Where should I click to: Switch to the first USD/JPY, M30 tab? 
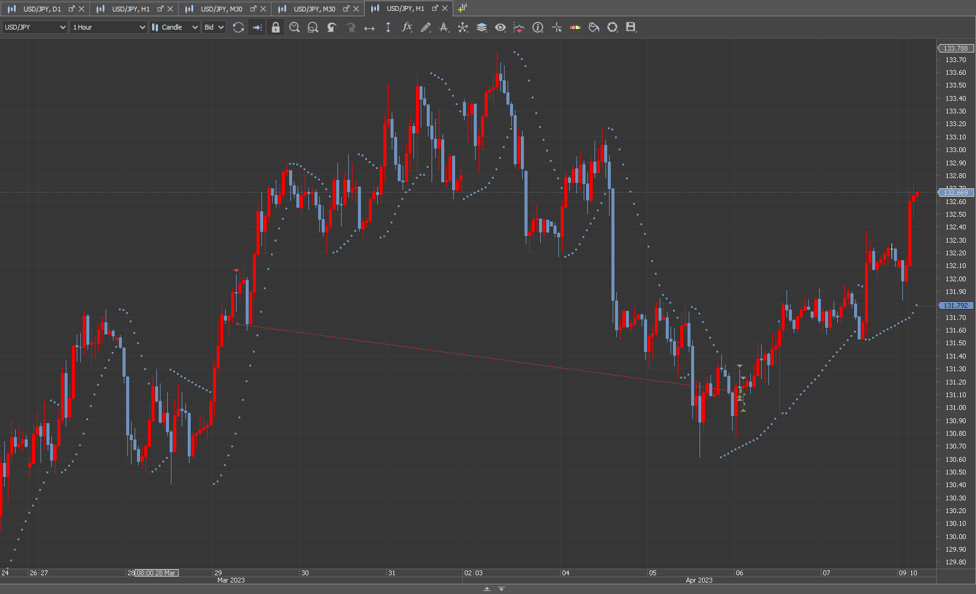(221, 8)
